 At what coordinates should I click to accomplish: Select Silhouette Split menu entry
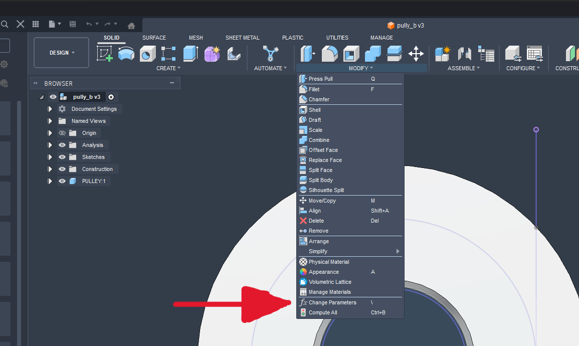click(350, 190)
